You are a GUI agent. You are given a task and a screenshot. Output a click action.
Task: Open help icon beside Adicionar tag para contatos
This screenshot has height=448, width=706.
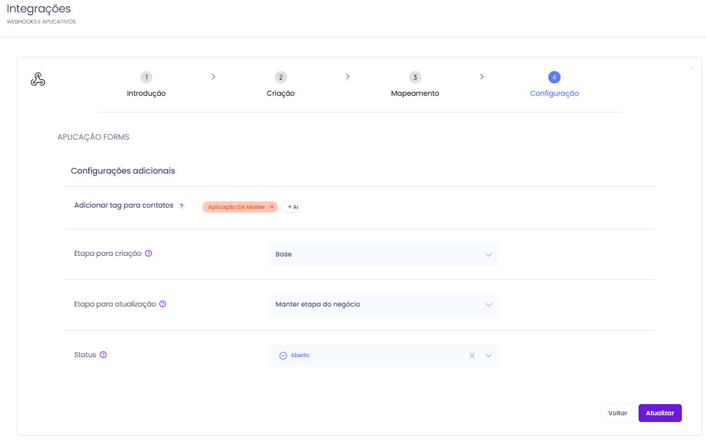(x=181, y=206)
